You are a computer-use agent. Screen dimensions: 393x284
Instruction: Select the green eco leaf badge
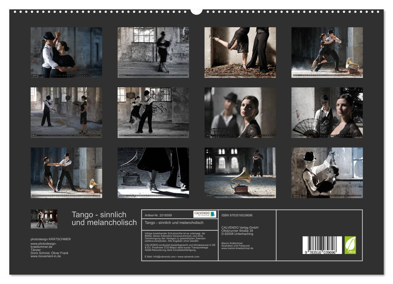[351, 244]
